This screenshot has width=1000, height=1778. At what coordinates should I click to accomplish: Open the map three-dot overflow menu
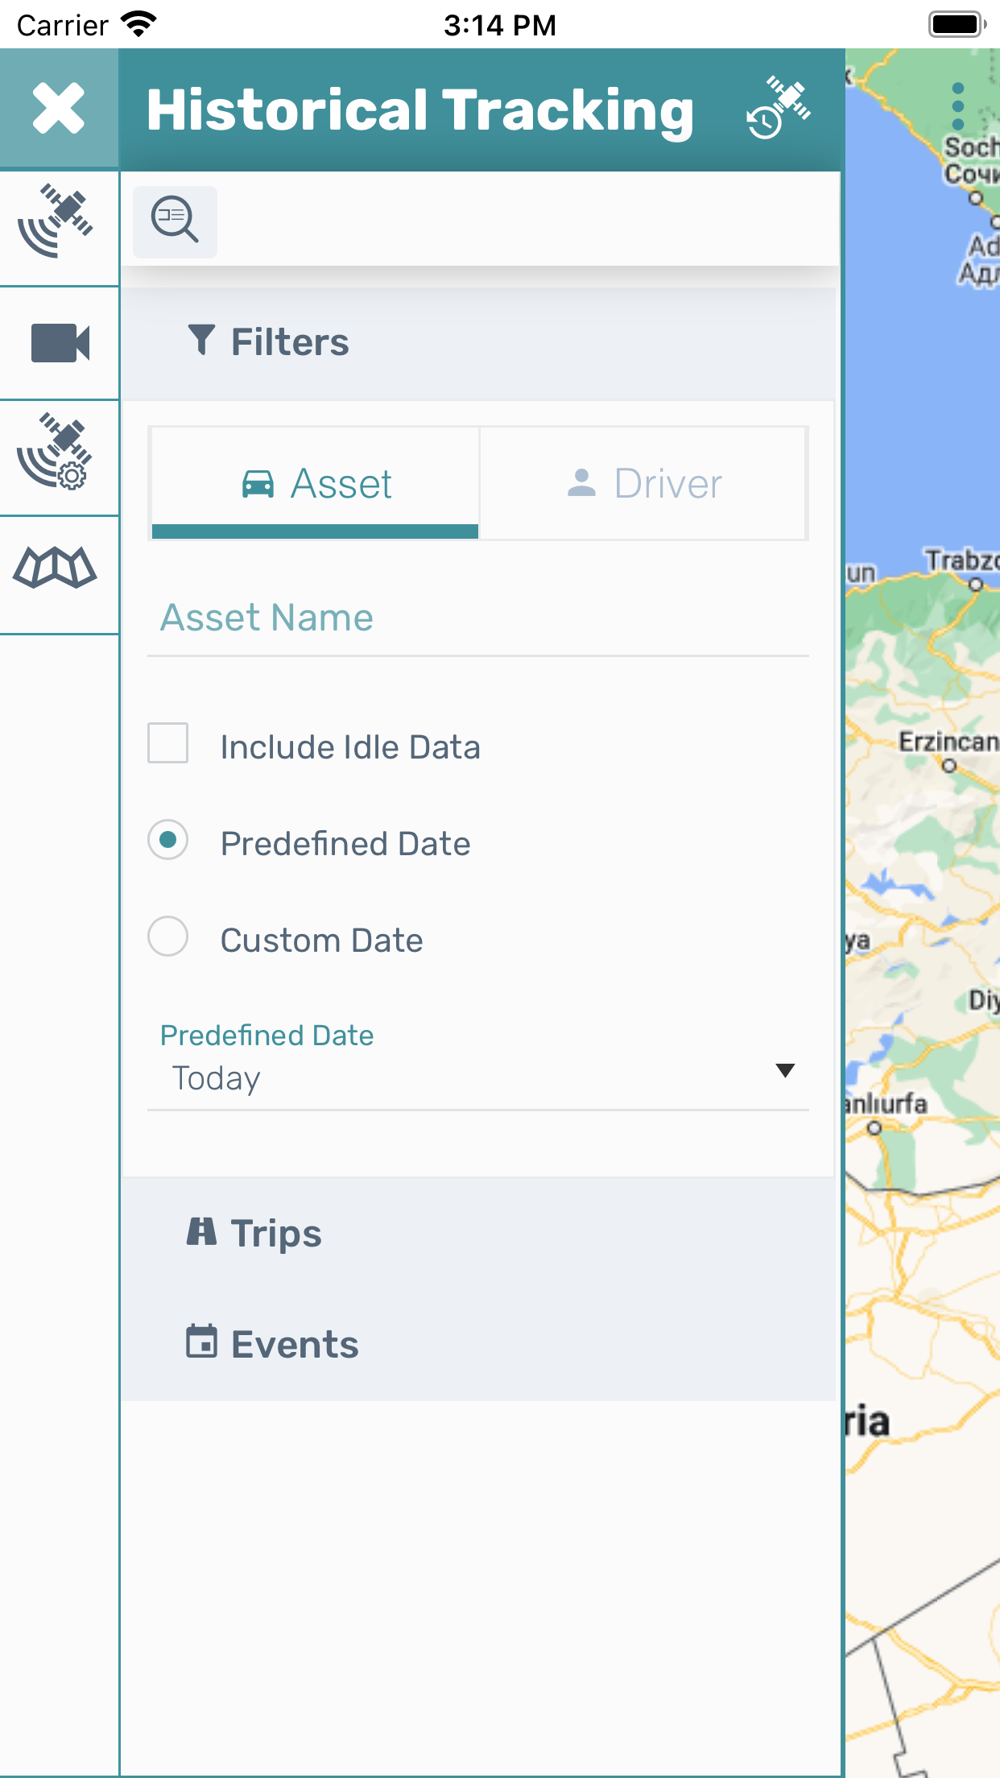coord(957,106)
